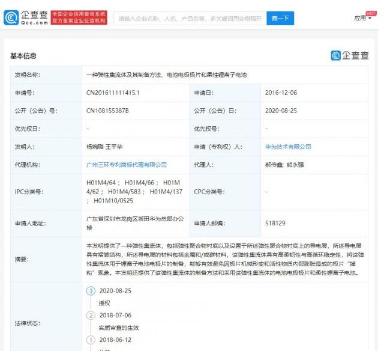Open the 广州三环专利商标代理有限公司 agency link
The width and height of the screenshot is (384, 351).
click(127, 165)
